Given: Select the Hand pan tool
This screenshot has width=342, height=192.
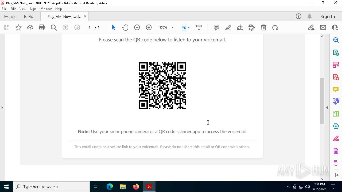Looking at the screenshot, I should [125, 27].
